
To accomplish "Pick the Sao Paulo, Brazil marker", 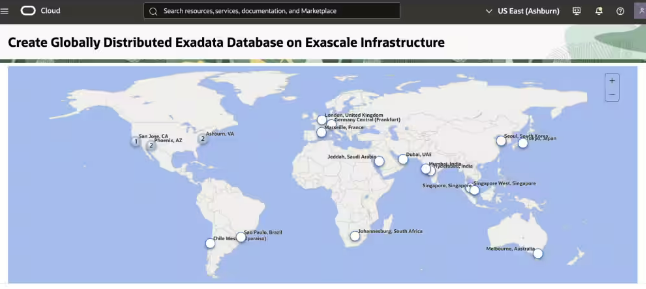I will click(241, 237).
